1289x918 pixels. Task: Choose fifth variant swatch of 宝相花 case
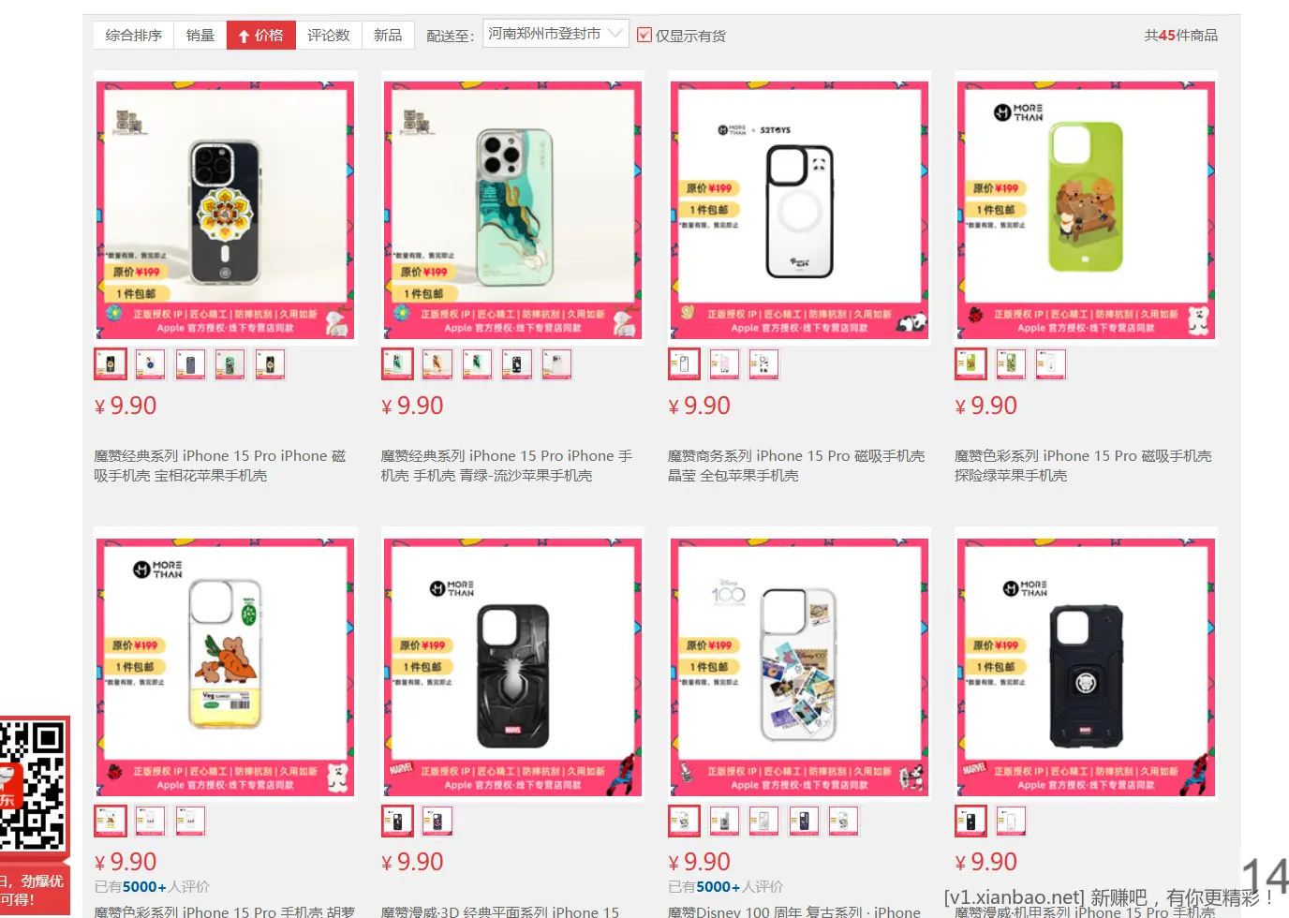(x=270, y=364)
